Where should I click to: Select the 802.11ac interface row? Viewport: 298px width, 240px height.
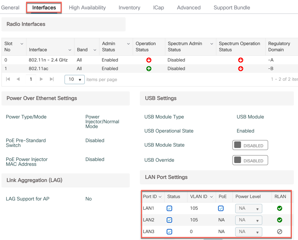point(150,69)
